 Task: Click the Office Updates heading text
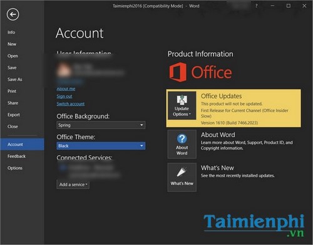point(221,96)
